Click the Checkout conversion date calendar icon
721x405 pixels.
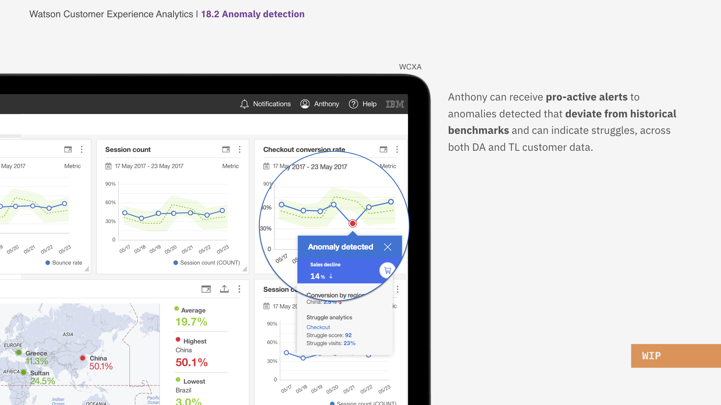pos(266,166)
